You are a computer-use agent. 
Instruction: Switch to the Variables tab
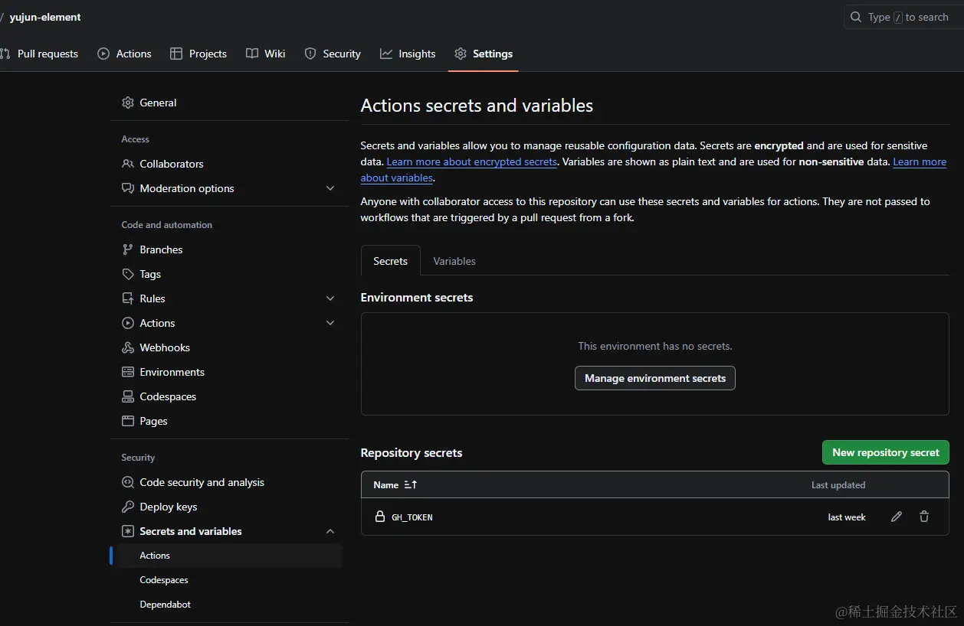click(x=454, y=261)
